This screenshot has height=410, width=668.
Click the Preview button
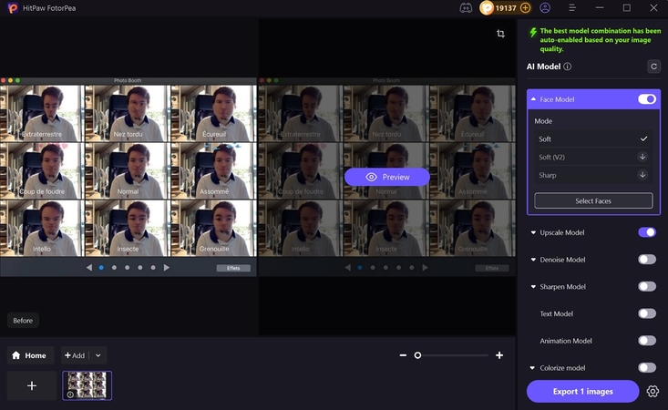(x=387, y=177)
